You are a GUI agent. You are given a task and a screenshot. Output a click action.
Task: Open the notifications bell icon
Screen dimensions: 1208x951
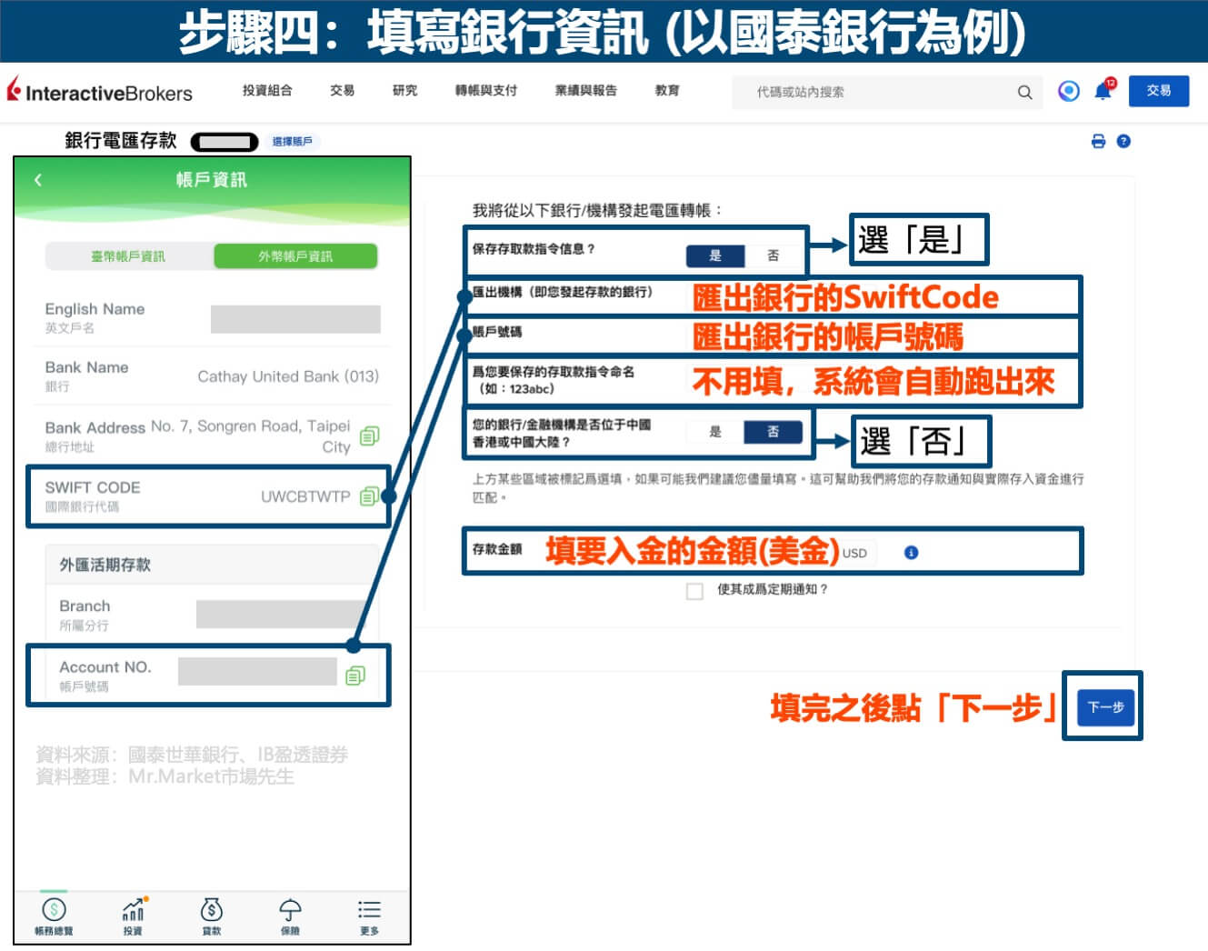(1103, 90)
